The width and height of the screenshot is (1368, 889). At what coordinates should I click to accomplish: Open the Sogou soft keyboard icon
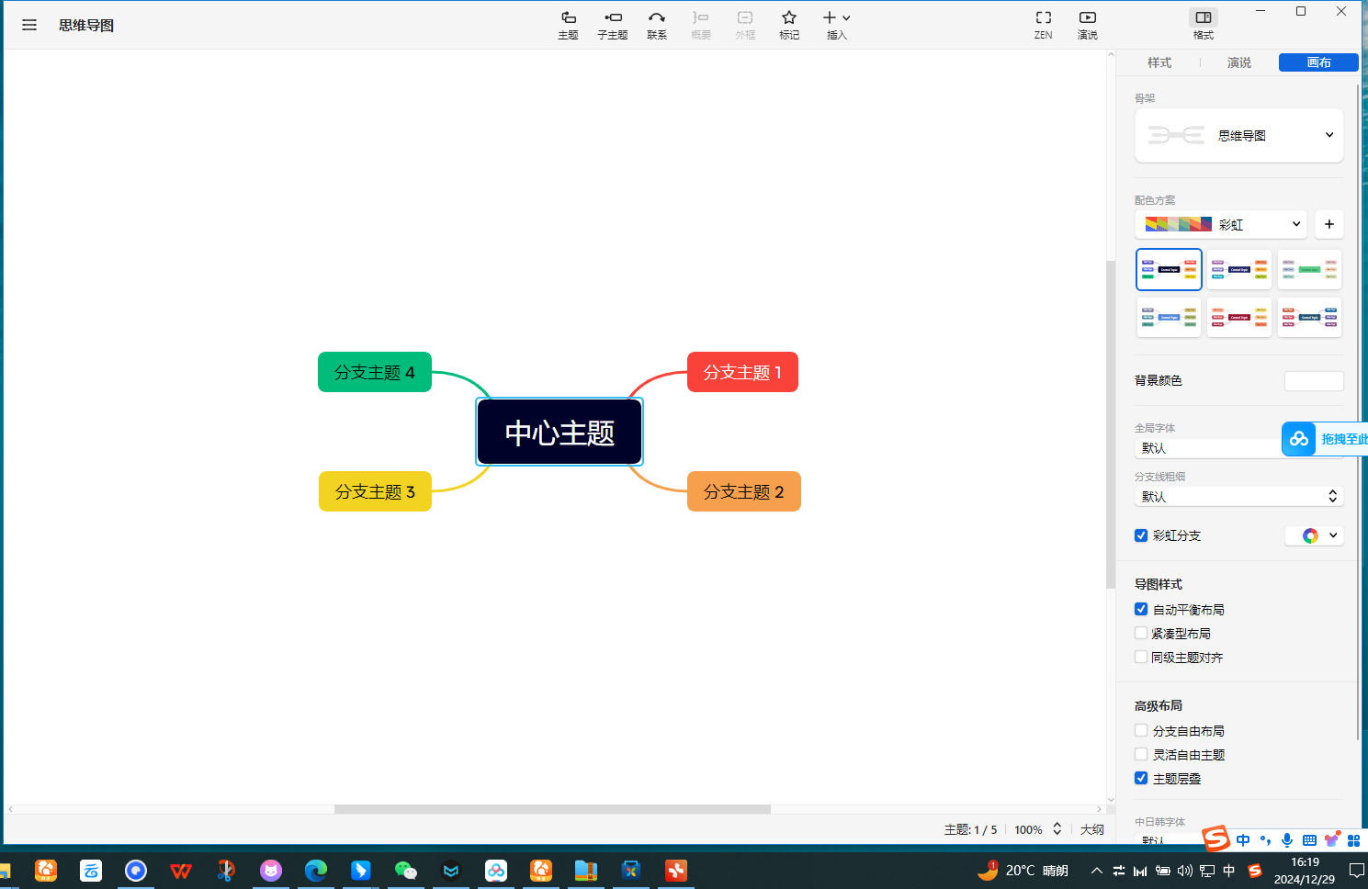coord(1309,839)
